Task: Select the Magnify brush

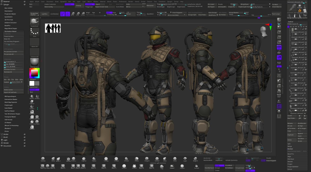Action: tap(195, 159)
